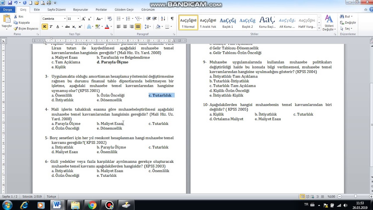The image size is (373, 210).
Task: Switch to Gözden Geçir tab
Action: point(124,10)
